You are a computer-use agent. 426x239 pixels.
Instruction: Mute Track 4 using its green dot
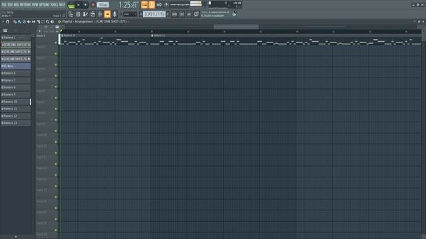tap(56, 76)
